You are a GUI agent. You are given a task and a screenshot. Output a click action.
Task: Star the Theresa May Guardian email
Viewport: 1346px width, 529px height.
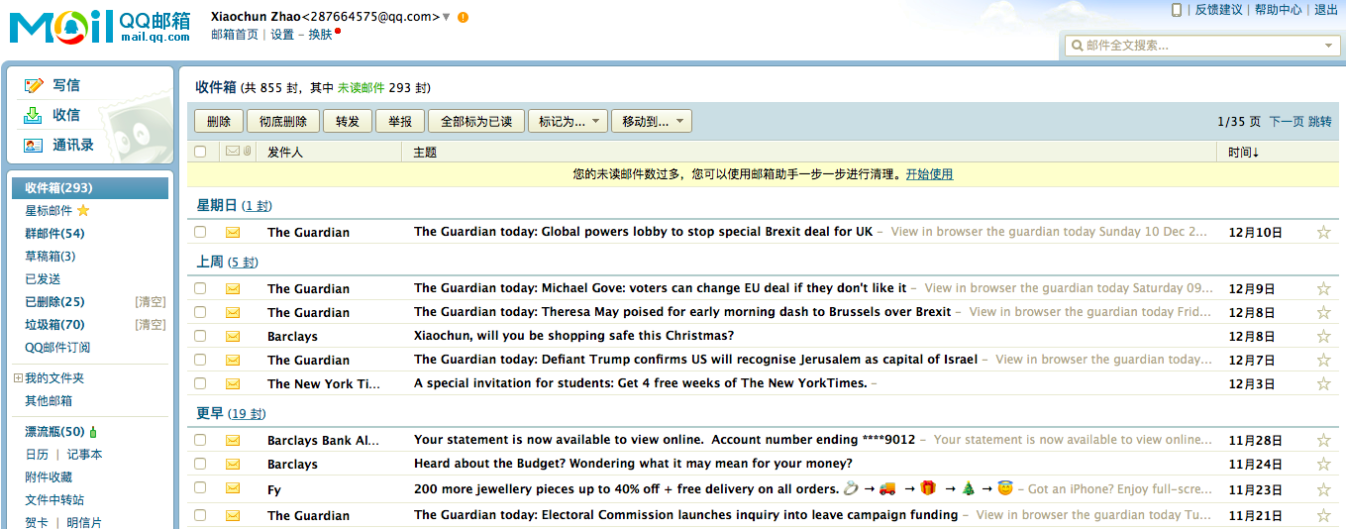coord(1323,312)
